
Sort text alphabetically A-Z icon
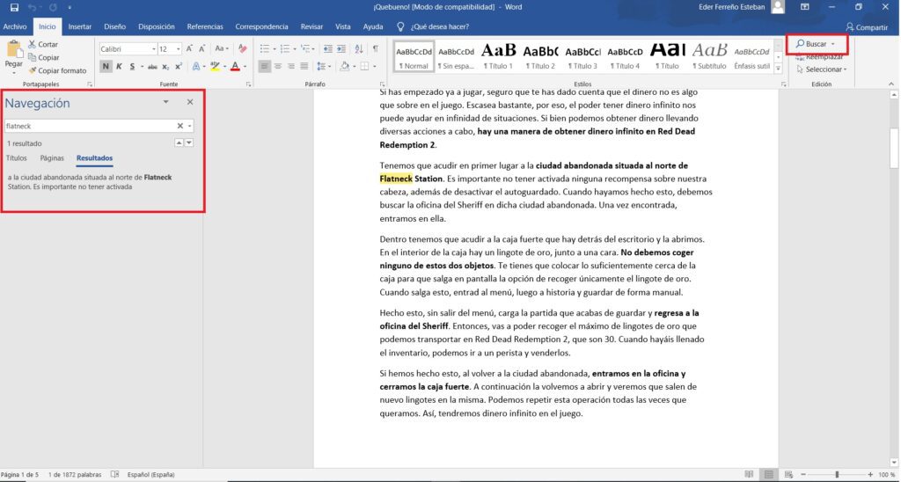point(359,49)
